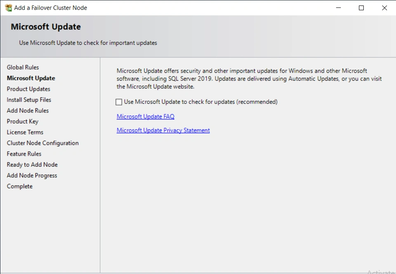Enable Use Microsoft Update checkbox
This screenshot has height=274, width=396.
(x=119, y=102)
